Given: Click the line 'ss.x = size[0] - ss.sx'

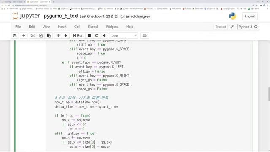Looking at the screenshot, I should click(x=90, y=147).
